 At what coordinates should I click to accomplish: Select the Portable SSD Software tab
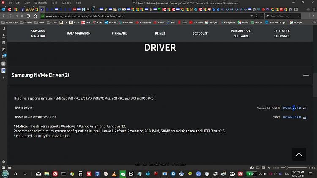coord(241,33)
